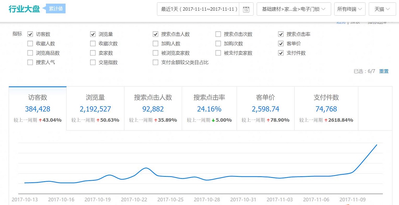Viewport: 399px width, 205px height.
Task: Show the 支付件数 metric card trend
Action: (326, 108)
